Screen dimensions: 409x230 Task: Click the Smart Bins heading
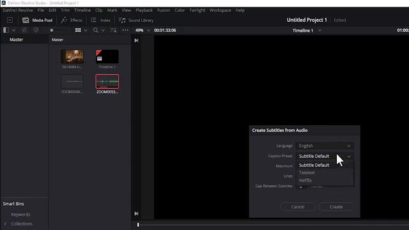coord(13,204)
